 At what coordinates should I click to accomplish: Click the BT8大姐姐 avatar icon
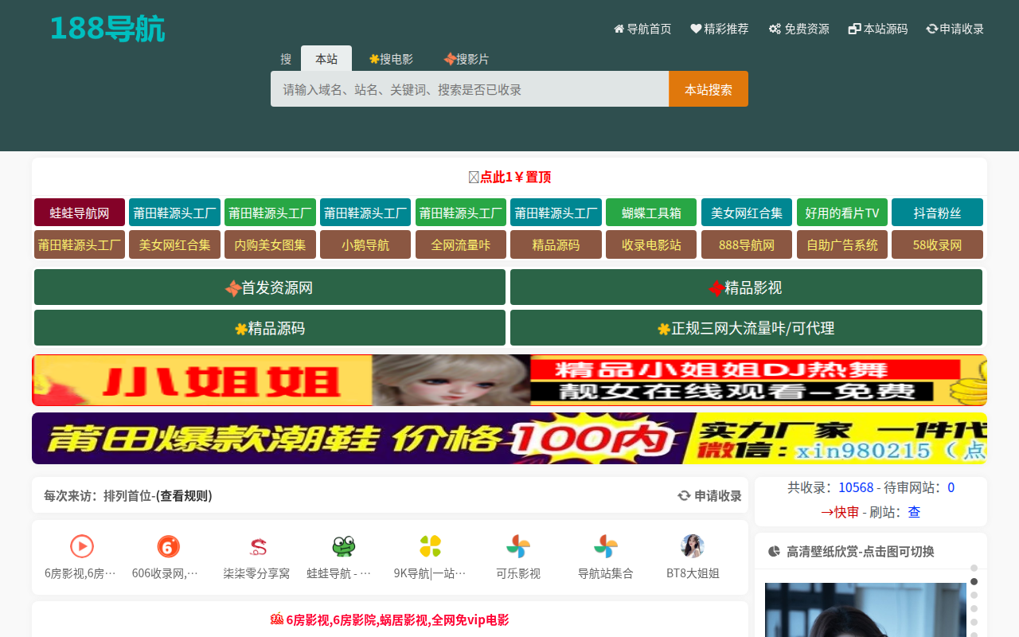[693, 546]
